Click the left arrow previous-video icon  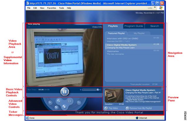[x=50, y=102]
